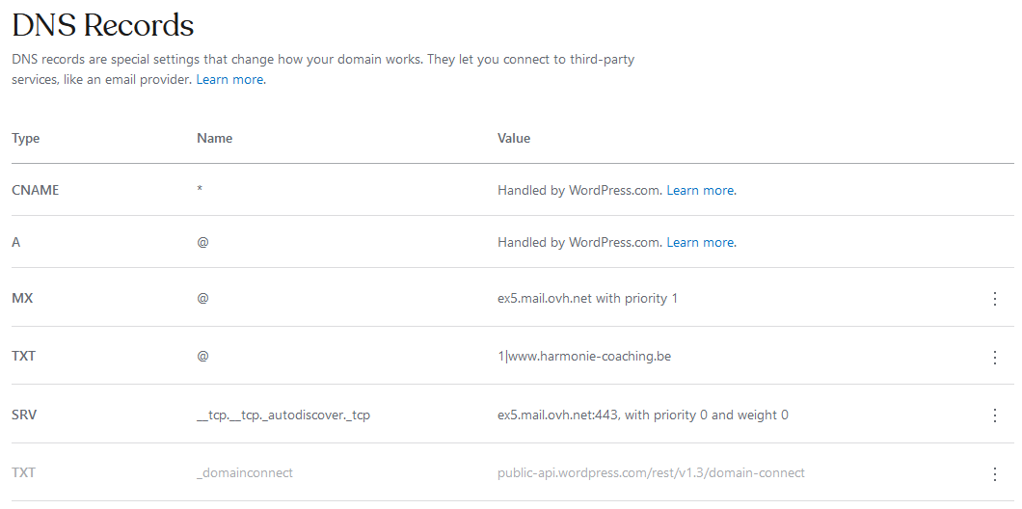Click the DNS Records page heading

(103, 25)
